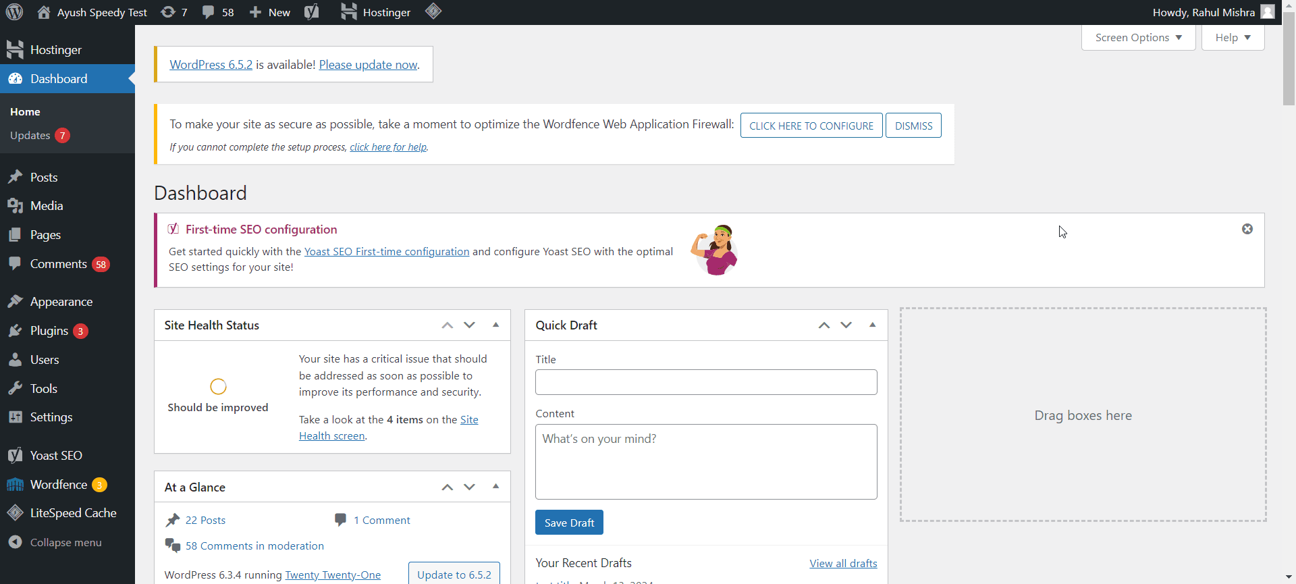Open the Plugins menu label

pyautogui.click(x=49, y=331)
